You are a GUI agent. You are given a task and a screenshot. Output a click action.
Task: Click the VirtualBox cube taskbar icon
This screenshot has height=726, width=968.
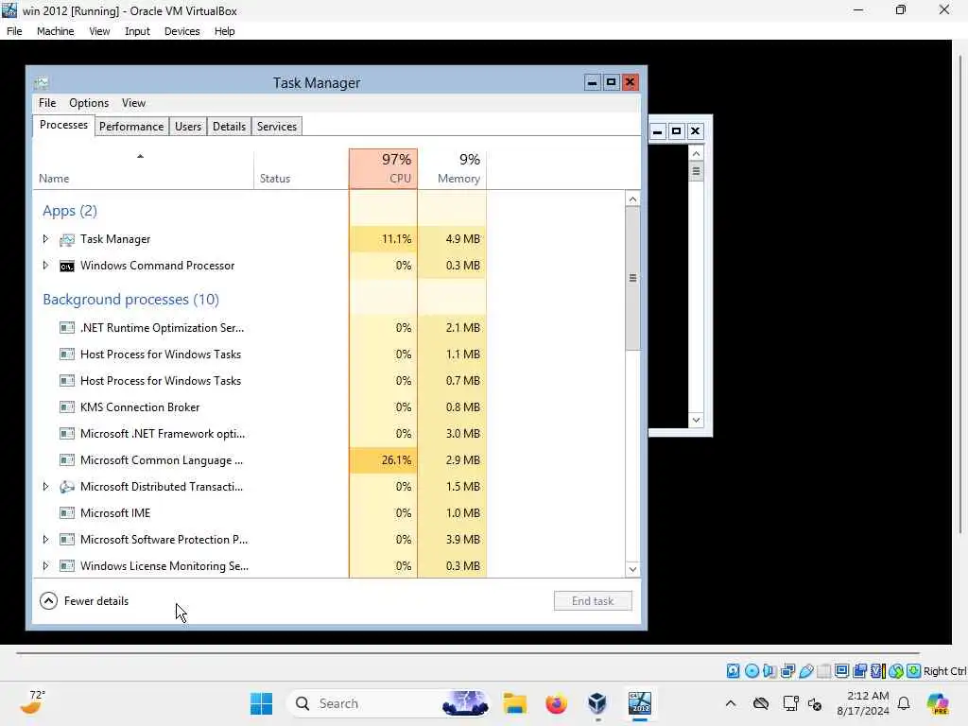pos(597,703)
